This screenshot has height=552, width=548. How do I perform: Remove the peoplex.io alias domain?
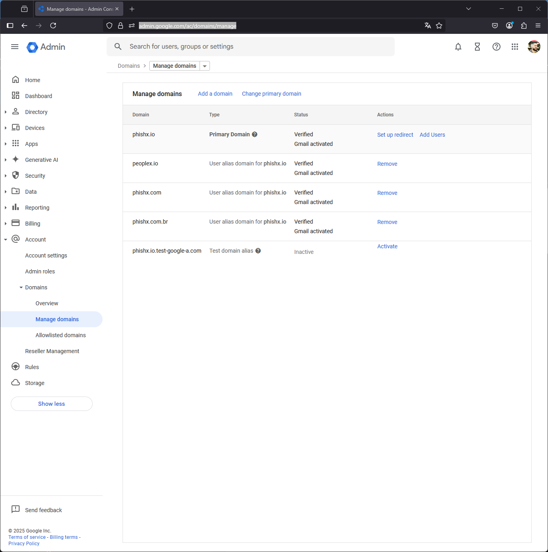point(387,164)
